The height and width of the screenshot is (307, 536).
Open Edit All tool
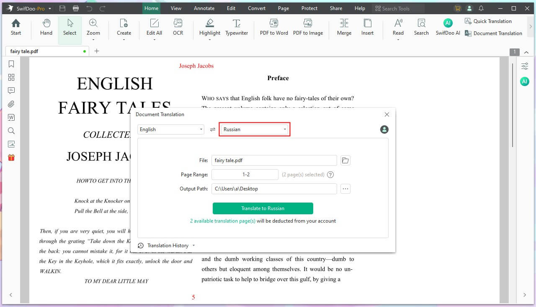(154, 27)
